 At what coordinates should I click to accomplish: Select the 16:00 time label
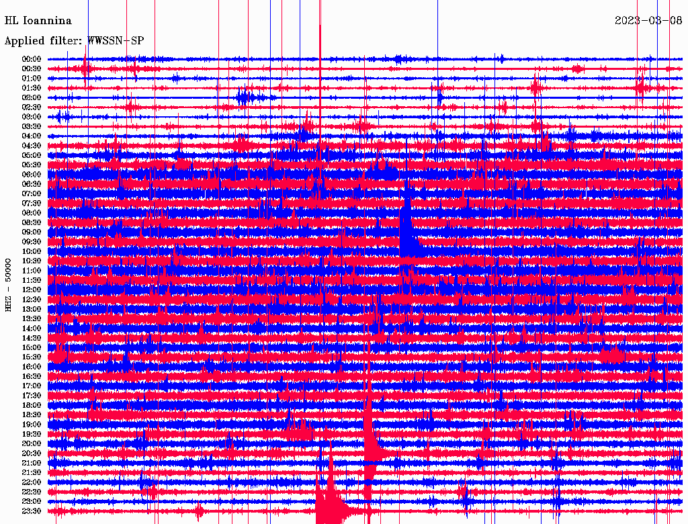pos(32,367)
